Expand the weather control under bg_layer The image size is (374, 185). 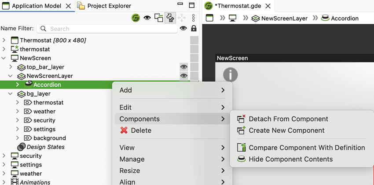18,111
